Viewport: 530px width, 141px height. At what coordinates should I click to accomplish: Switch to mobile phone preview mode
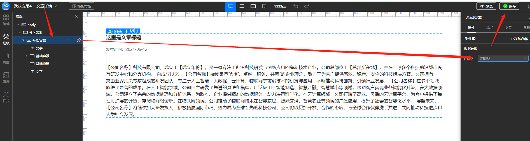264,6
